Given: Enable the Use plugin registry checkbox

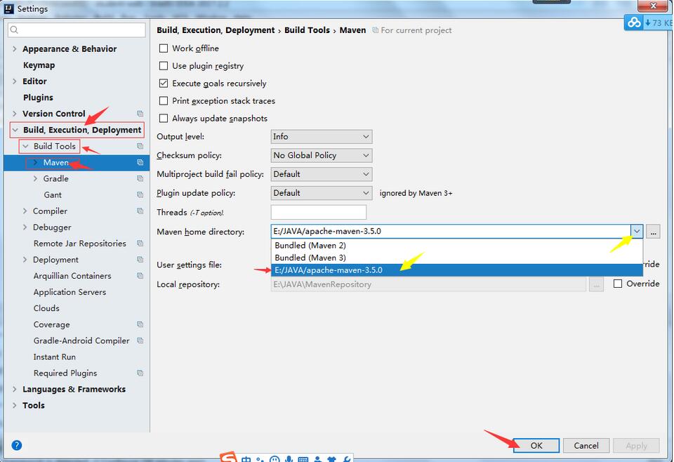Looking at the screenshot, I should coord(164,66).
